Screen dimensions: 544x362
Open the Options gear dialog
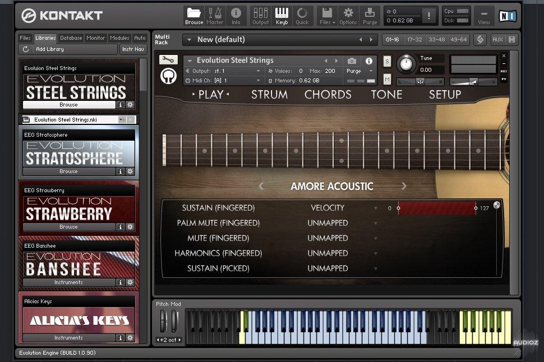pyautogui.click(x=348, y=16)
